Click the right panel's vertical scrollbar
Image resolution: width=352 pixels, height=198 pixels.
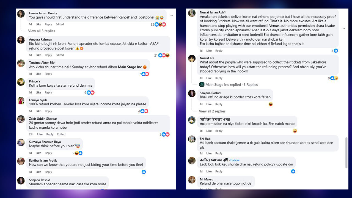point(346,153)
